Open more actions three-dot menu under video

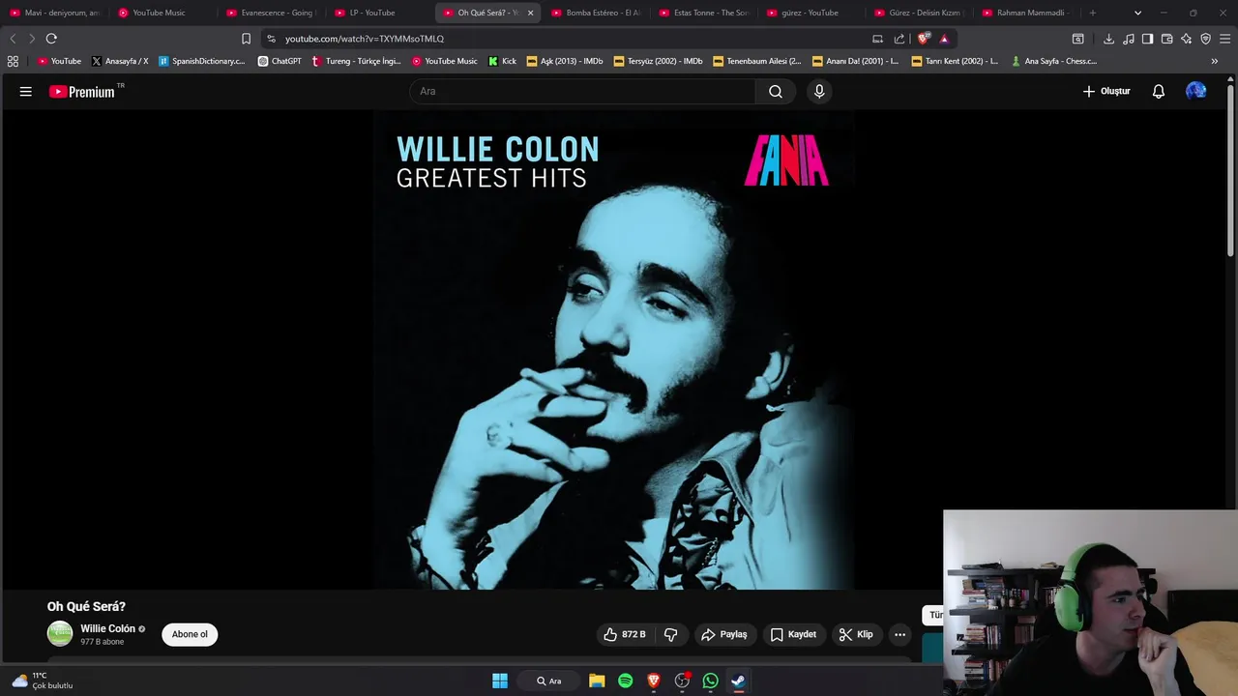tap(899, 634)
